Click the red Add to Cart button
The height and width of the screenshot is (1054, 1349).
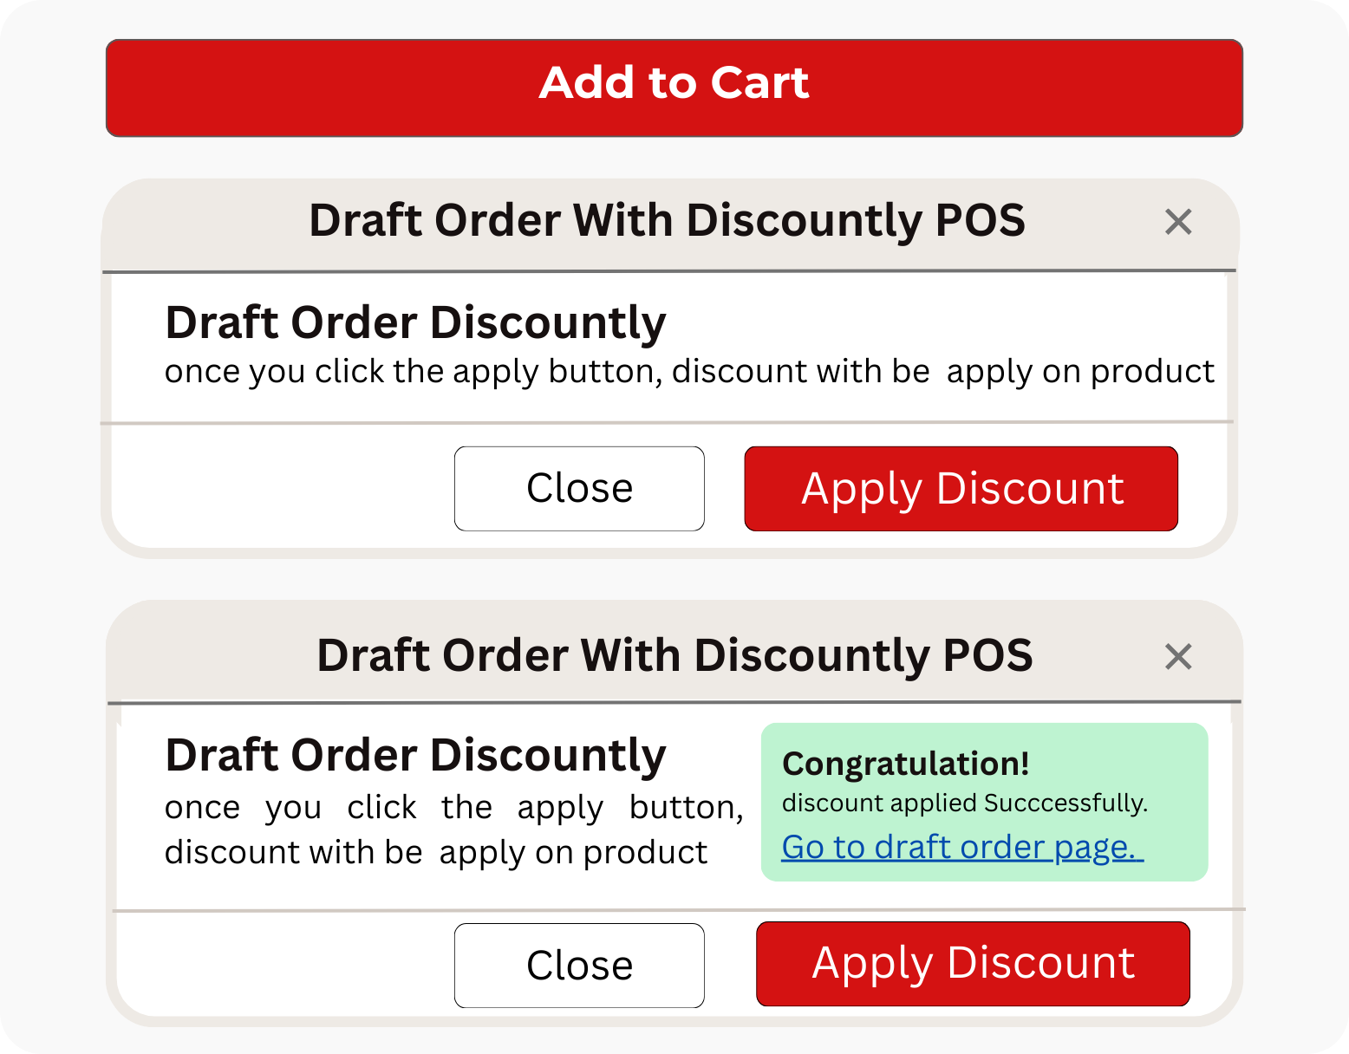[674, 87]
